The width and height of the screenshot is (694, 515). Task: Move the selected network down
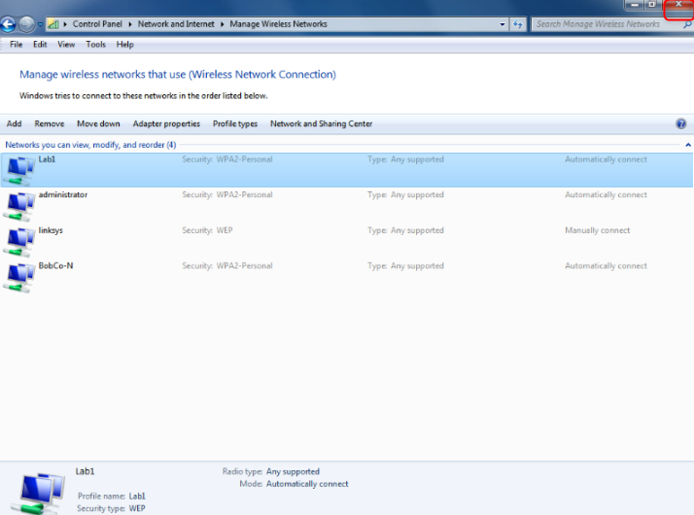tap(98, 123)
